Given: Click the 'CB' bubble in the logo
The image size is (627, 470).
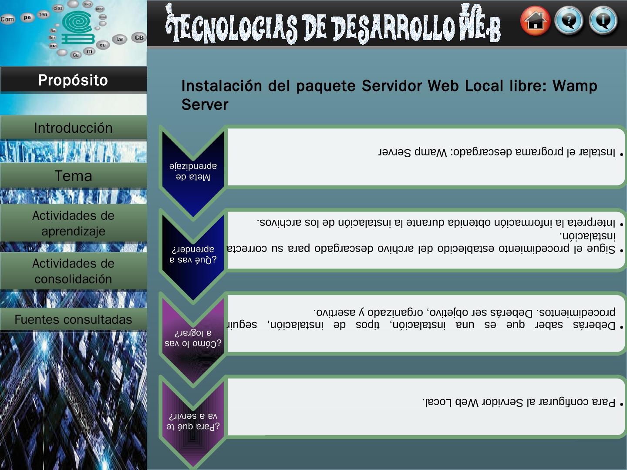Looking at the screenshot, I should pyautogui.click(x=139, y=37).
